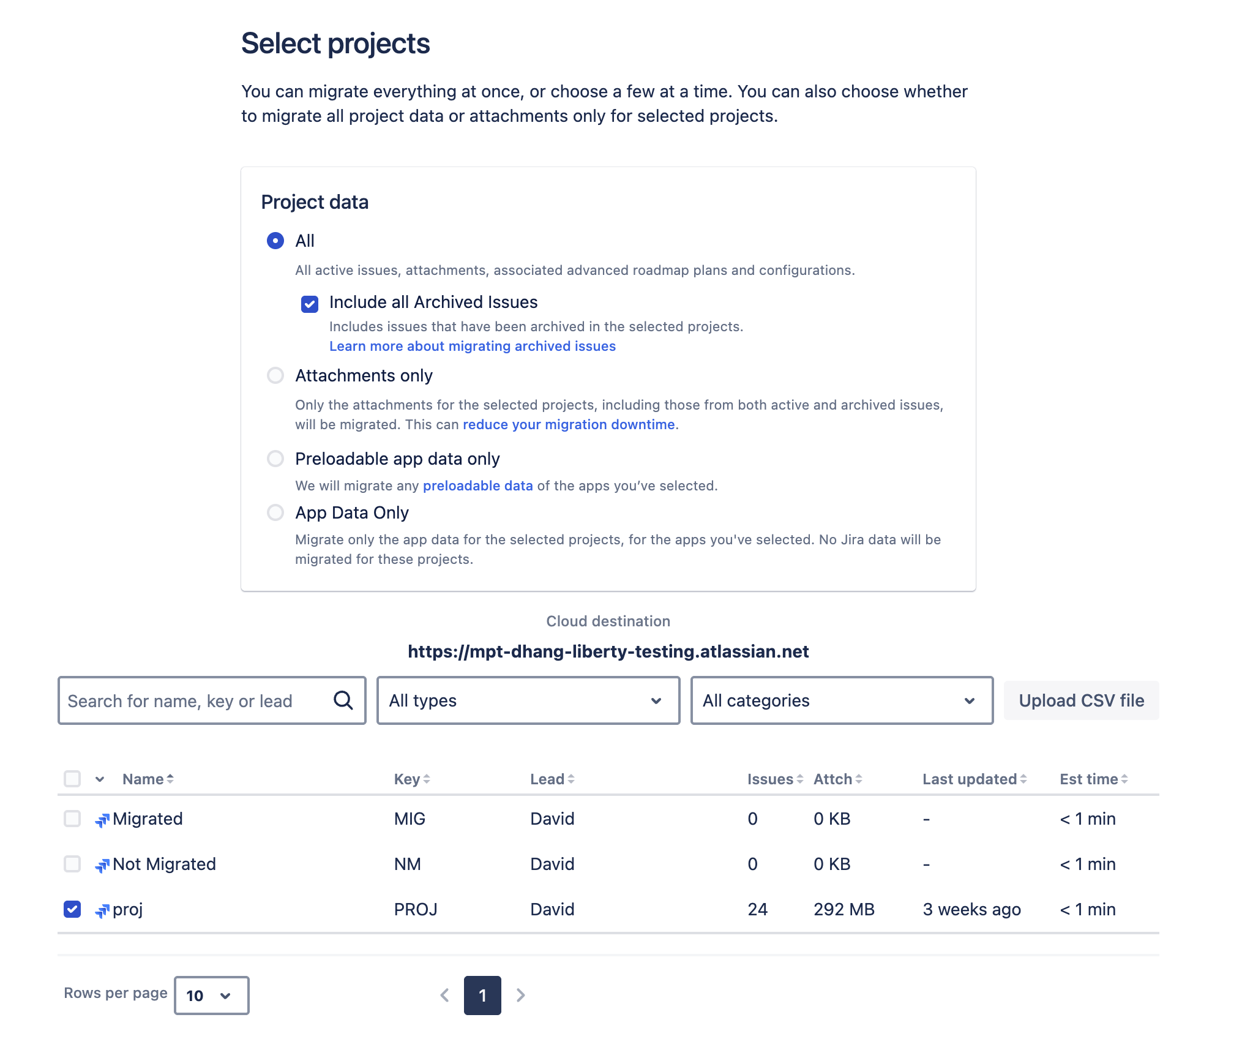Click the Upload CSV file button
The height and width of the screenshot is (1050, 1242).
1081,700
